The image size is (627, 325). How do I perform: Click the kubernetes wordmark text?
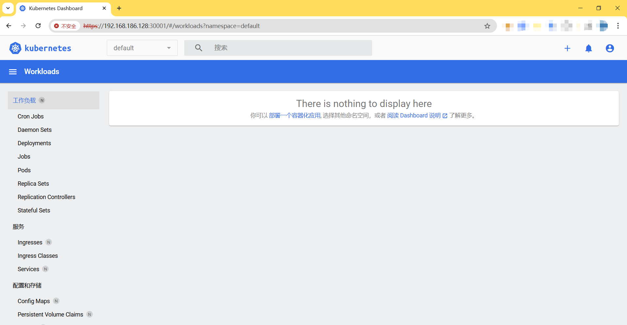pyautogui.click(x=48, y=48)
